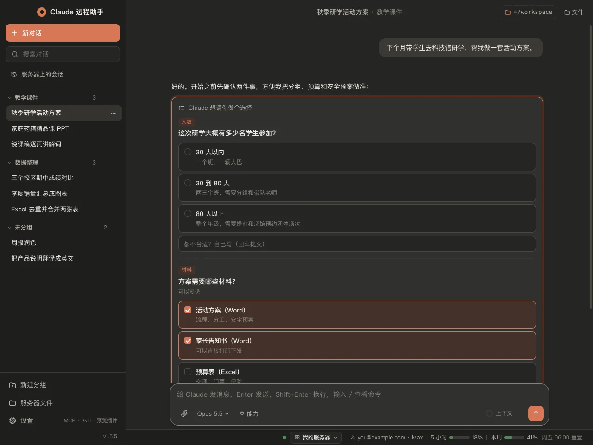Image resolution: width=593 pixels, height=445 pixels.
Task: Click the list icon beside Claude 想请你做个选择
Action: (182, 108)
